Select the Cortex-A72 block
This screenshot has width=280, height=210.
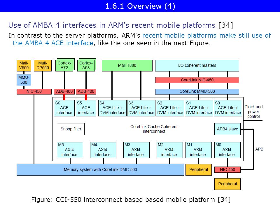64,66
